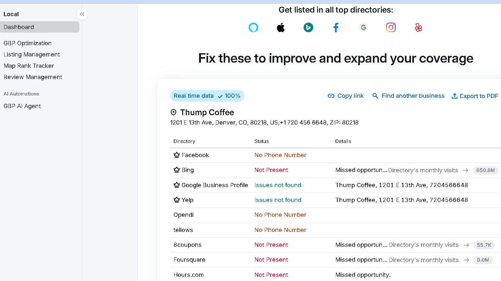Click the Yelp logo icon

pyautogui.click(x=418, y=28)
